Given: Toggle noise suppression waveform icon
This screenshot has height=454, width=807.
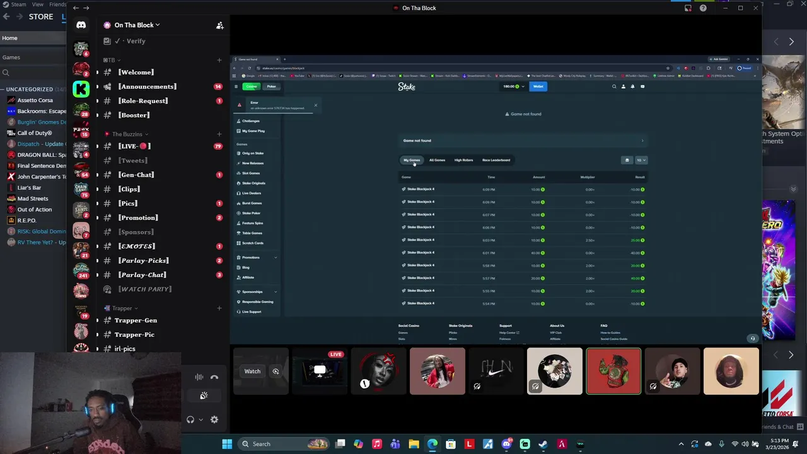Looking at the screenshot, I should [x=199, y=377].
